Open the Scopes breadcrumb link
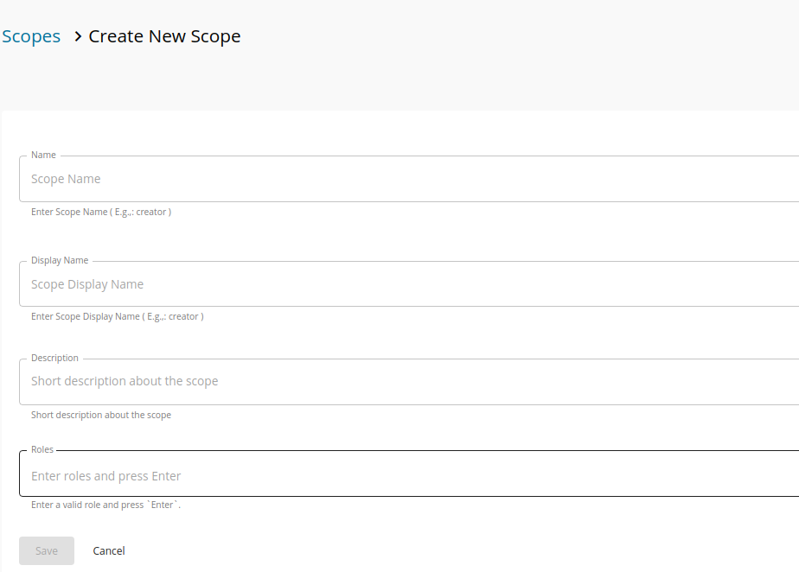This screenshot has height=572, width=799. (31, 36)
